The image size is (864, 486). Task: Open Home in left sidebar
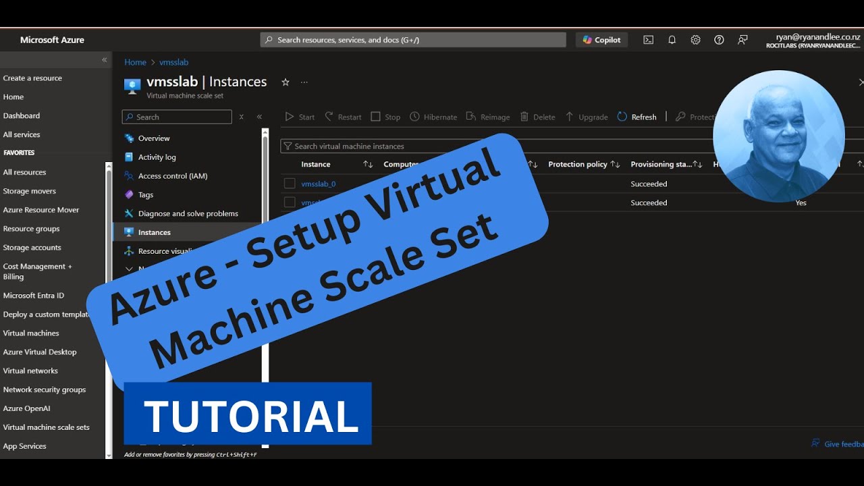point(13,97)
